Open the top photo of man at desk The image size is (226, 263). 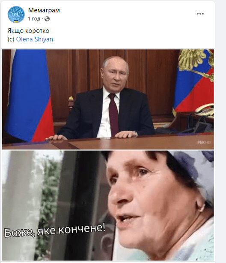pos(108,99)
